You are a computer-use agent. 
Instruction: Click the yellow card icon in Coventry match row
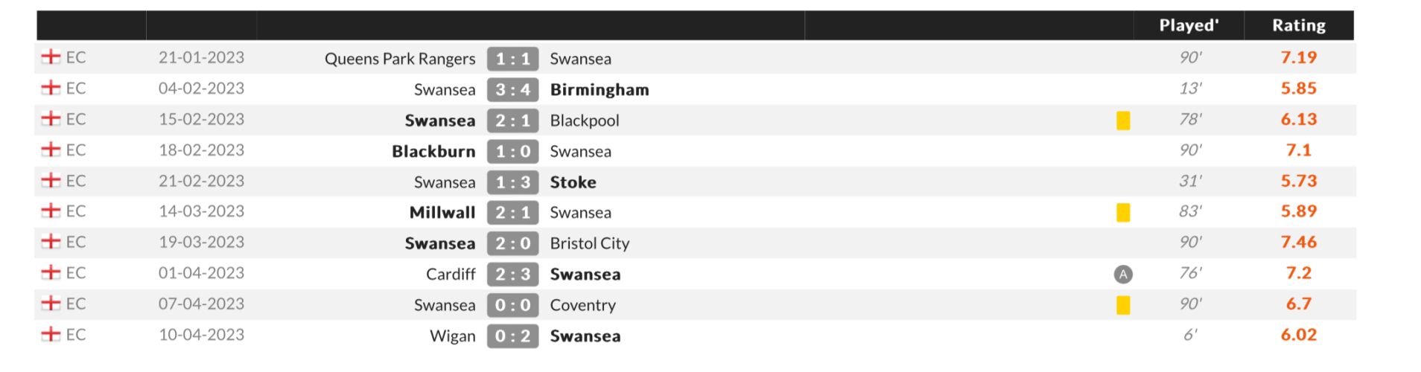tap(1123, 305)
